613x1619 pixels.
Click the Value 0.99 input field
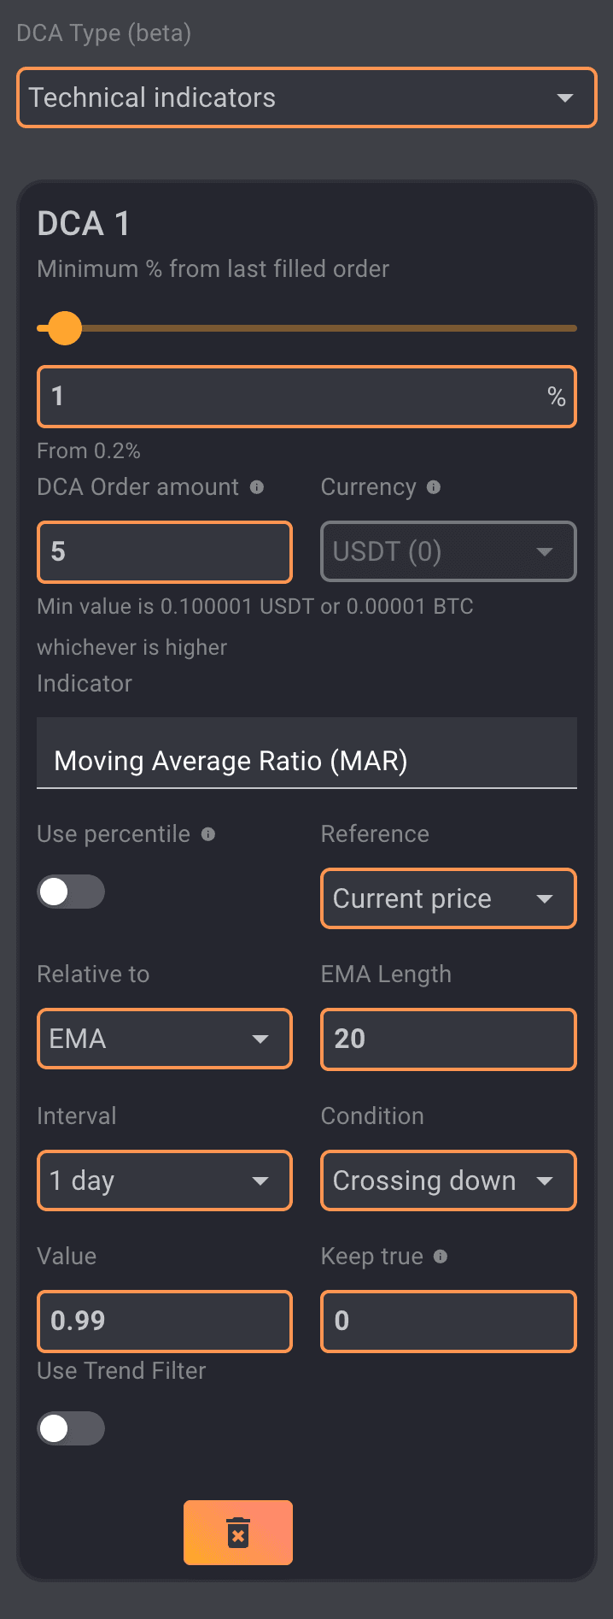(165, 1322)
